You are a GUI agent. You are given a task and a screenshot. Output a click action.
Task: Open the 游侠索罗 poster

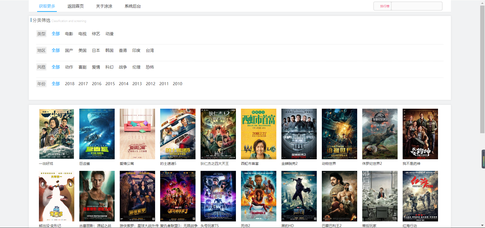tap(137, 196)
